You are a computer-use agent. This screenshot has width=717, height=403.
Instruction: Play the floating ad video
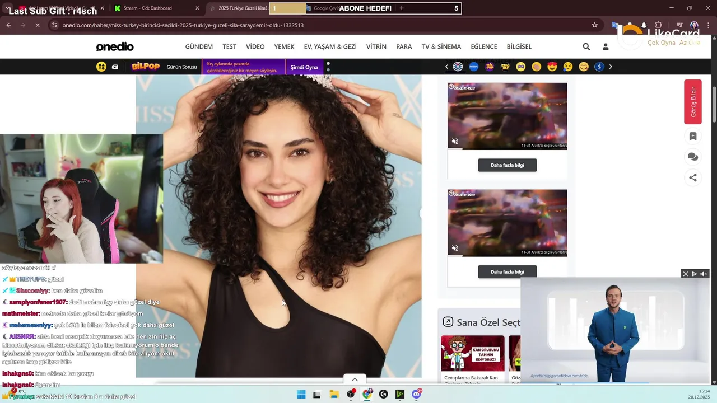coord(695,274)
